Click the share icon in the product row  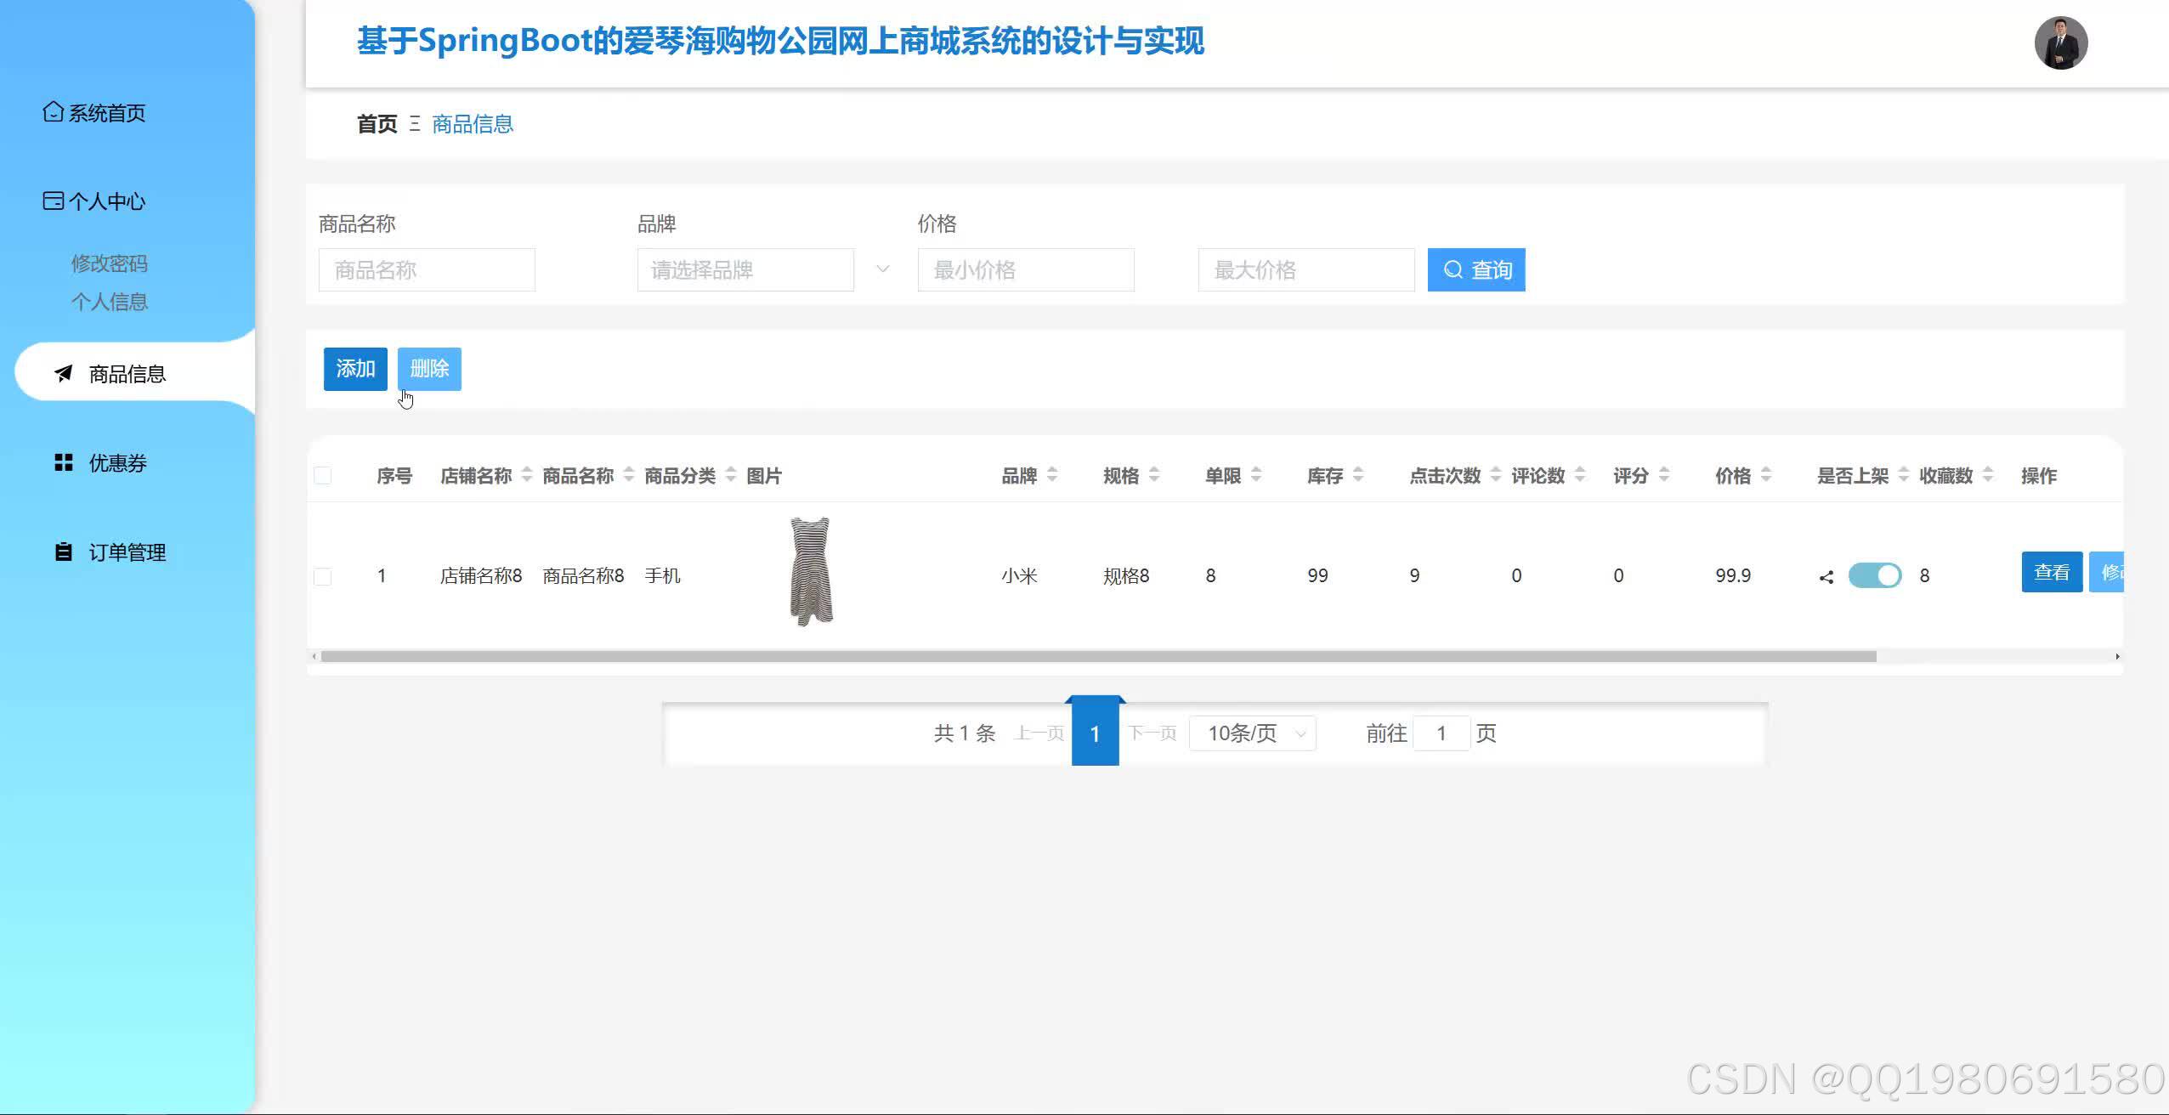1827,575
